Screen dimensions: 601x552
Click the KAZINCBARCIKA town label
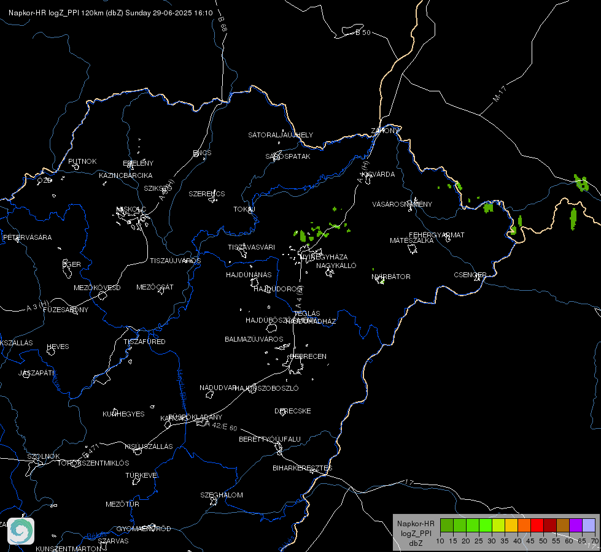point(126,175)
